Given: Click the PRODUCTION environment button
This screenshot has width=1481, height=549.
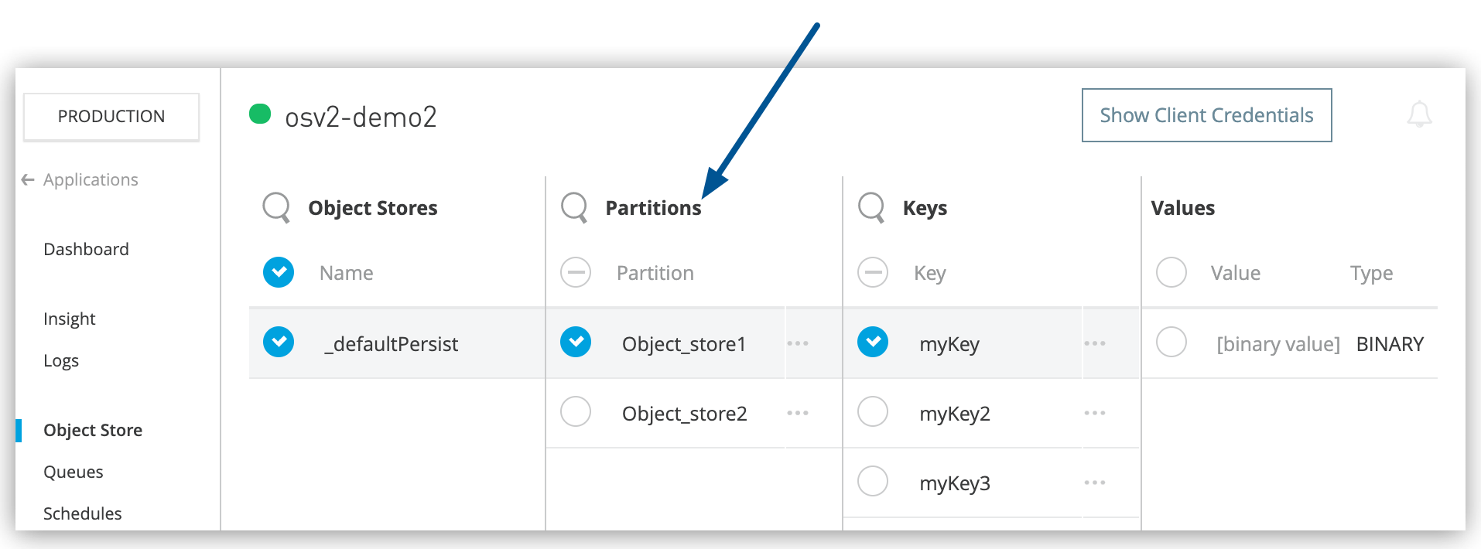Looking at the screenshot, I should pyautogui.click(x=111, y=116).
